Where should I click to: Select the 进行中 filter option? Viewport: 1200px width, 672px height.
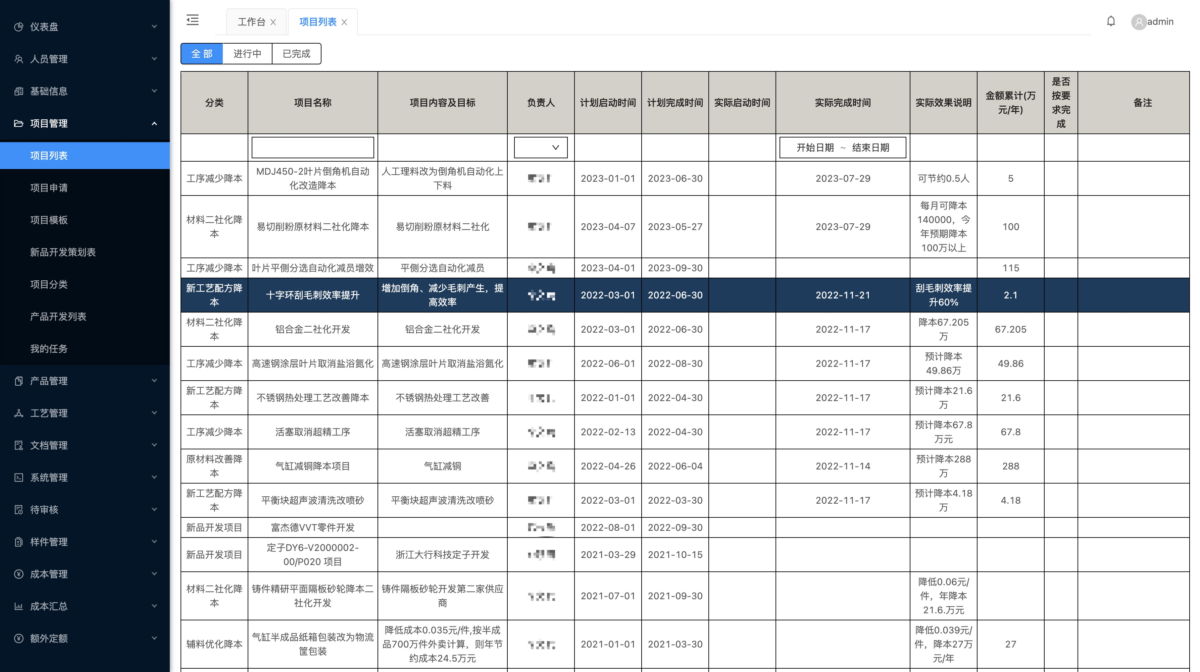(247, 54)
